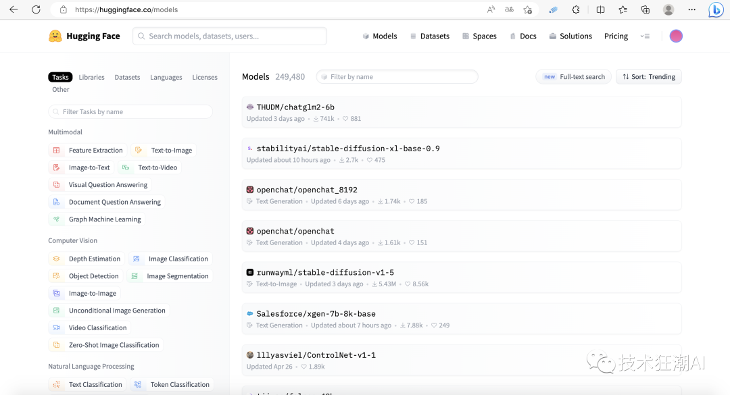The image size is (730, 395).
Task: Open the Hugging Face user avatar menu
Action: pyautogui.click(x=676, y=36)
